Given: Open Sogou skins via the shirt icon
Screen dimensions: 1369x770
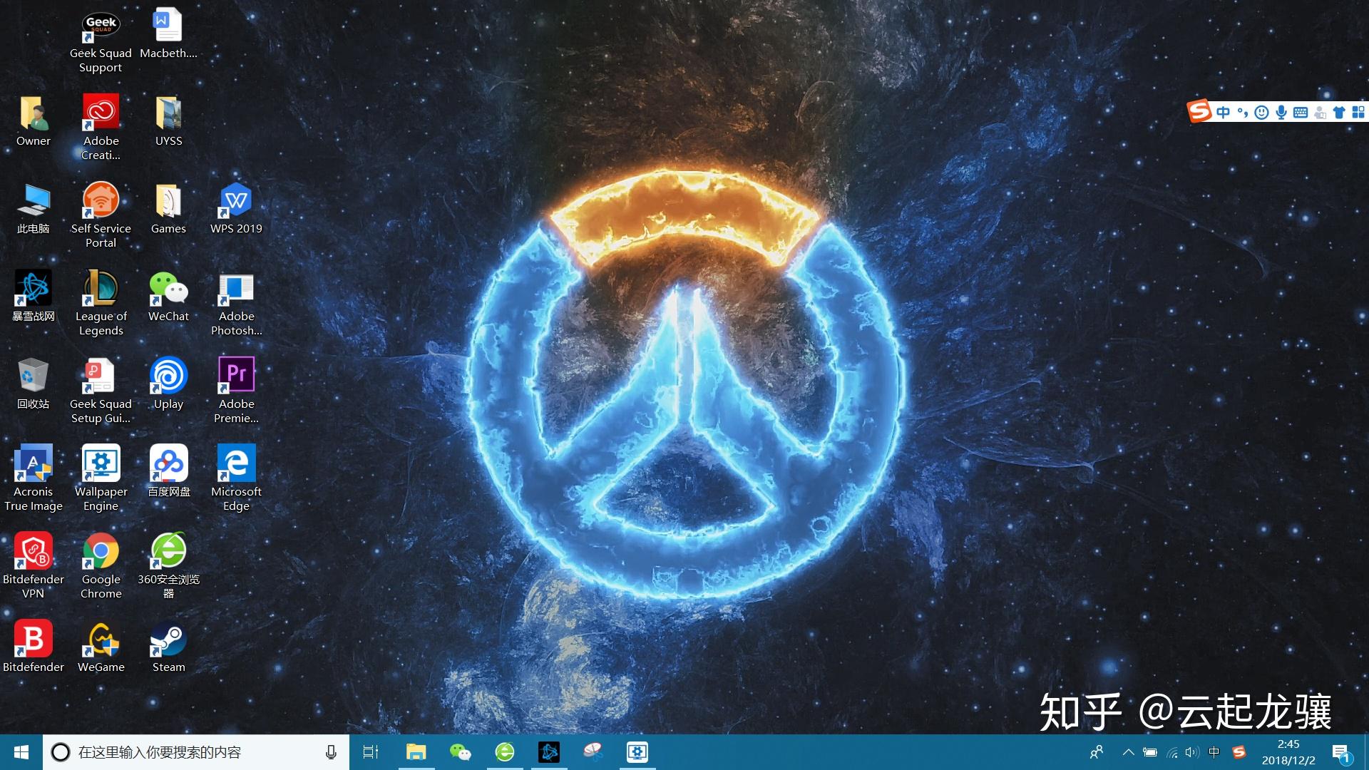Looking at the screenshot, I should 1338,113.
